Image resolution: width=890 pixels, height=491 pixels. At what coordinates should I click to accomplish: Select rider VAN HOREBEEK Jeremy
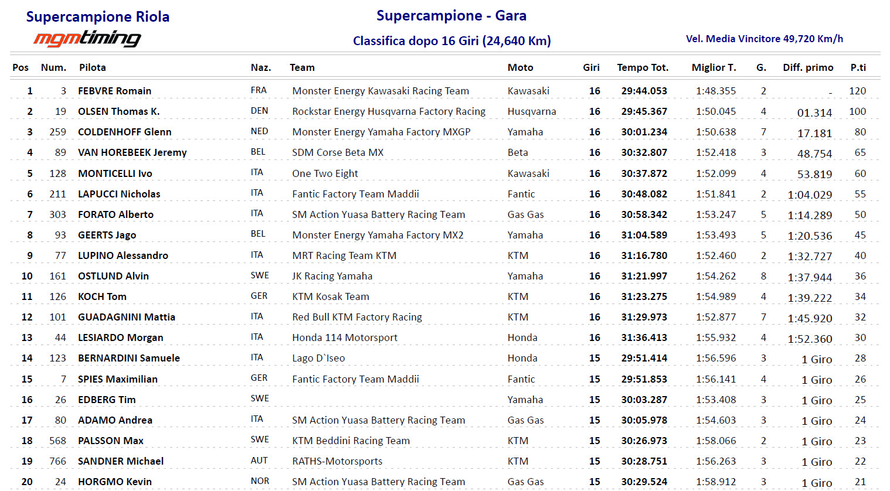coord(133,152)
